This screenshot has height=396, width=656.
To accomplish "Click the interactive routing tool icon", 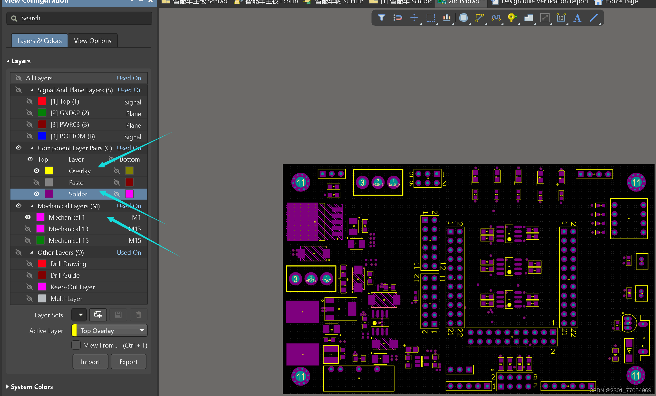I will (x=479, y=18).
